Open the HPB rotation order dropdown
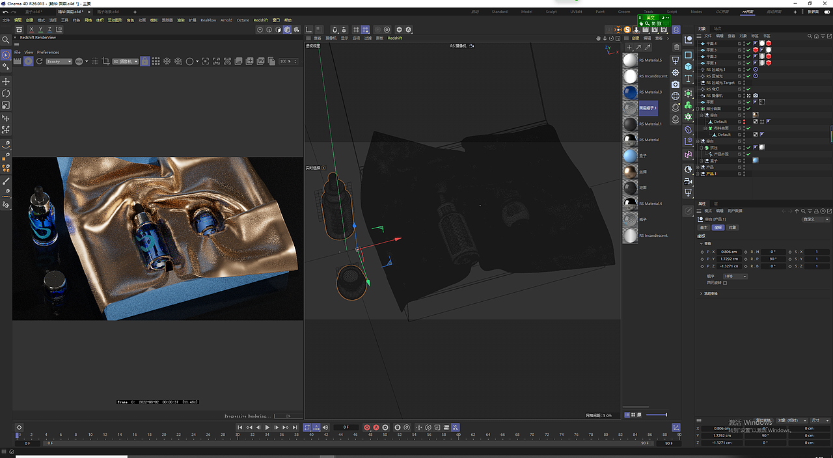The image size is (833, 458). [735, 276]
